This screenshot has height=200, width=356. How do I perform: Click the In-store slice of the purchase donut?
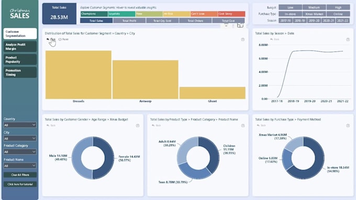(x=317, y=166)
